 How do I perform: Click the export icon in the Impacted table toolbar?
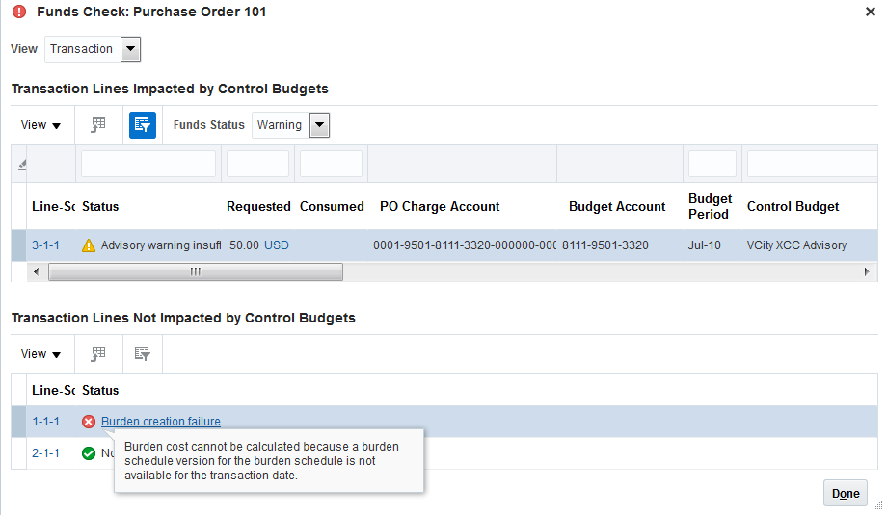point(98,125)
